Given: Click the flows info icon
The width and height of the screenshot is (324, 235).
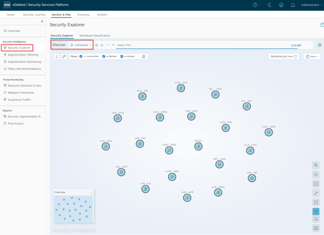Looking at the screenshot, I should tap(144, 57).
